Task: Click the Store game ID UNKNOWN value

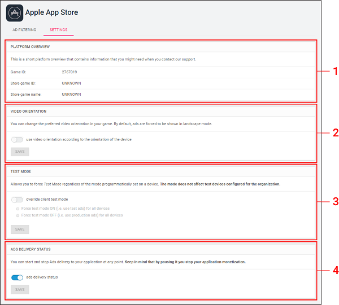Action: [x=72, y=83]
